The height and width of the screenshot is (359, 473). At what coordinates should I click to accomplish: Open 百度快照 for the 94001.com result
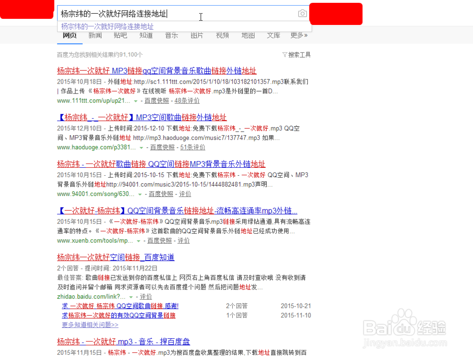(161, 194)
